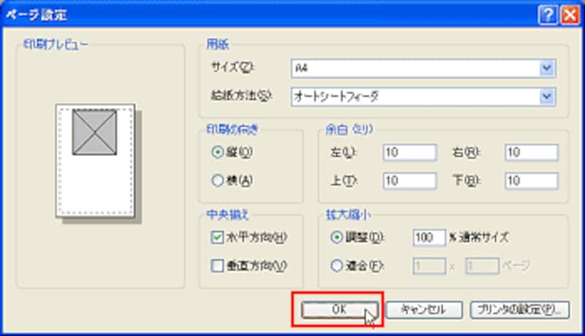
Task: Select the 調整 adjust scaling radio button
Action: pos(337,237)
